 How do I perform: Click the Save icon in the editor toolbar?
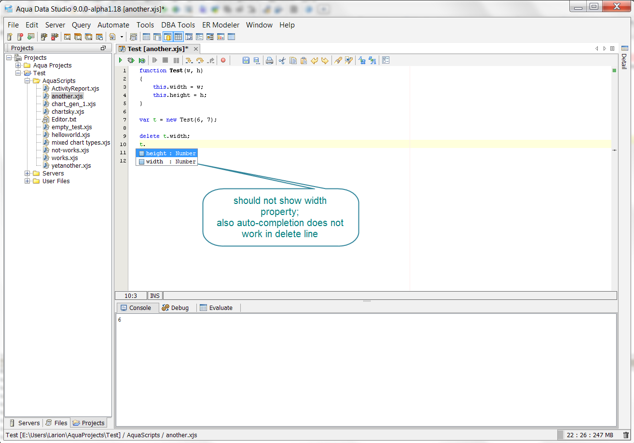pos(246,60)
